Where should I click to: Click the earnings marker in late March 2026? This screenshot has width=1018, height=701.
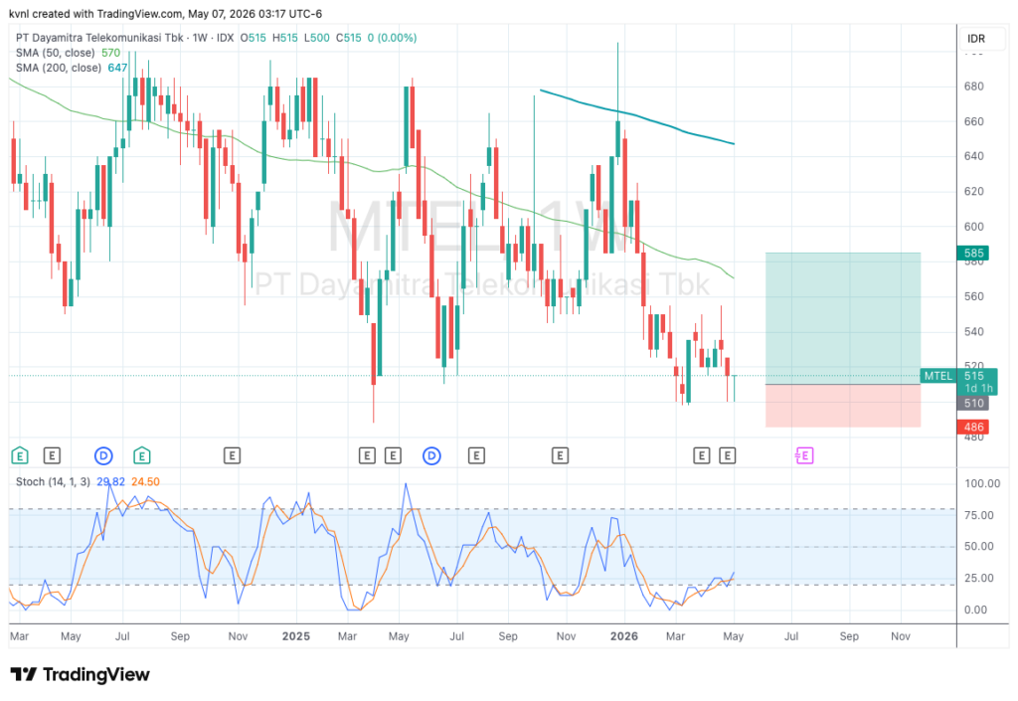[x=701, y=456]
